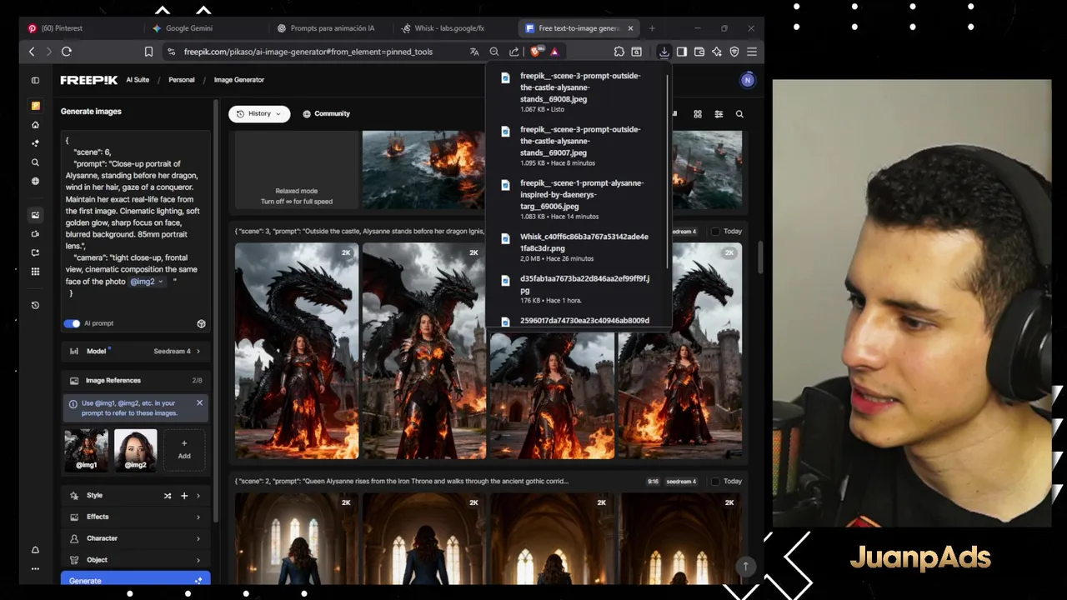Click the Freepik logo
The height and width of the screenshot is (600, 1067).
[x=88, y=80]
